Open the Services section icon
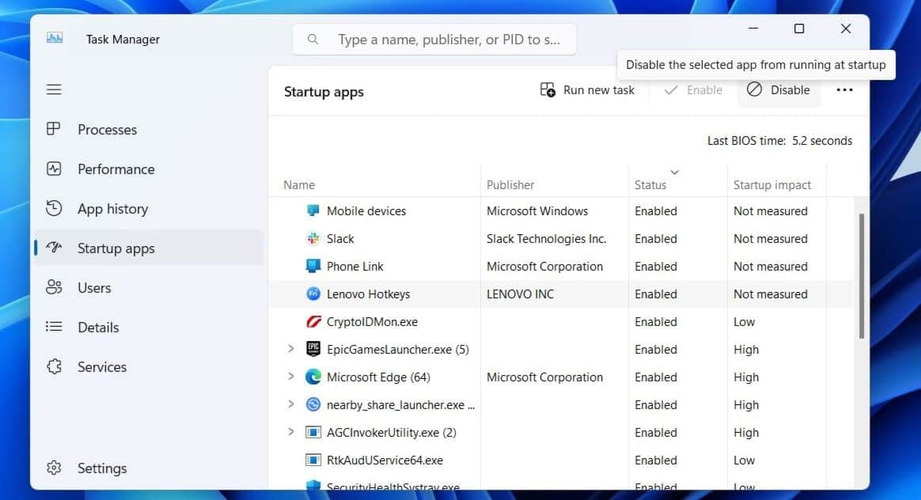Image resolution: width=921 pixels, height=500 pixels. pyautogui.click(x=54, y=366)
